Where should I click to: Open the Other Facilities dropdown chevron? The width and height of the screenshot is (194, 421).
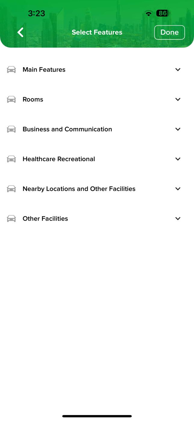click(x=178, y=219)
